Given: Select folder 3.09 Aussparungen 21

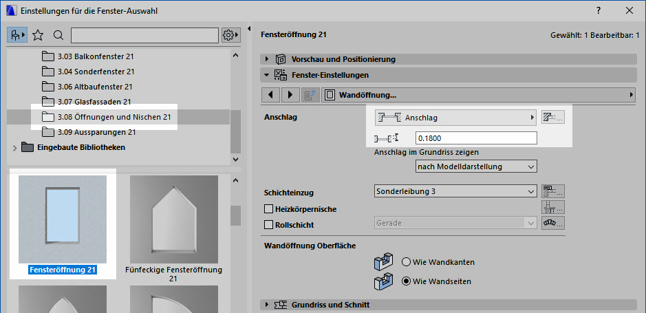Looking at the screenshot, I should [89, 133].
